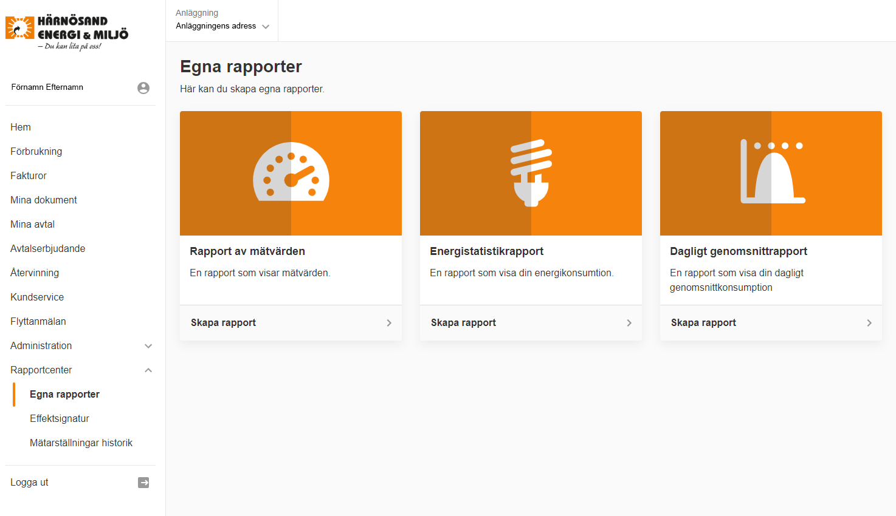
Task: Click the light bulb plug icon image
Action: pos(531,173)
